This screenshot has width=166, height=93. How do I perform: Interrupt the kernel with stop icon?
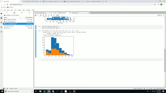pos(51,15)
